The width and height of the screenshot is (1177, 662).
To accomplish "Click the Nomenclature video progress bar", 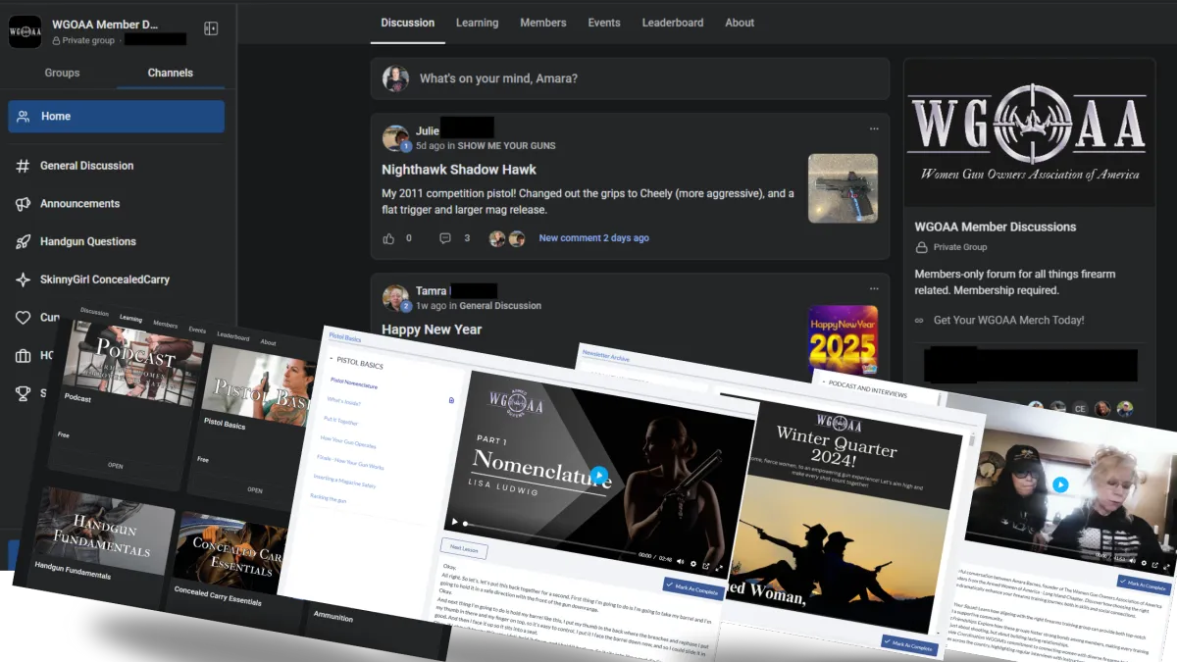I will coord(549,537).
